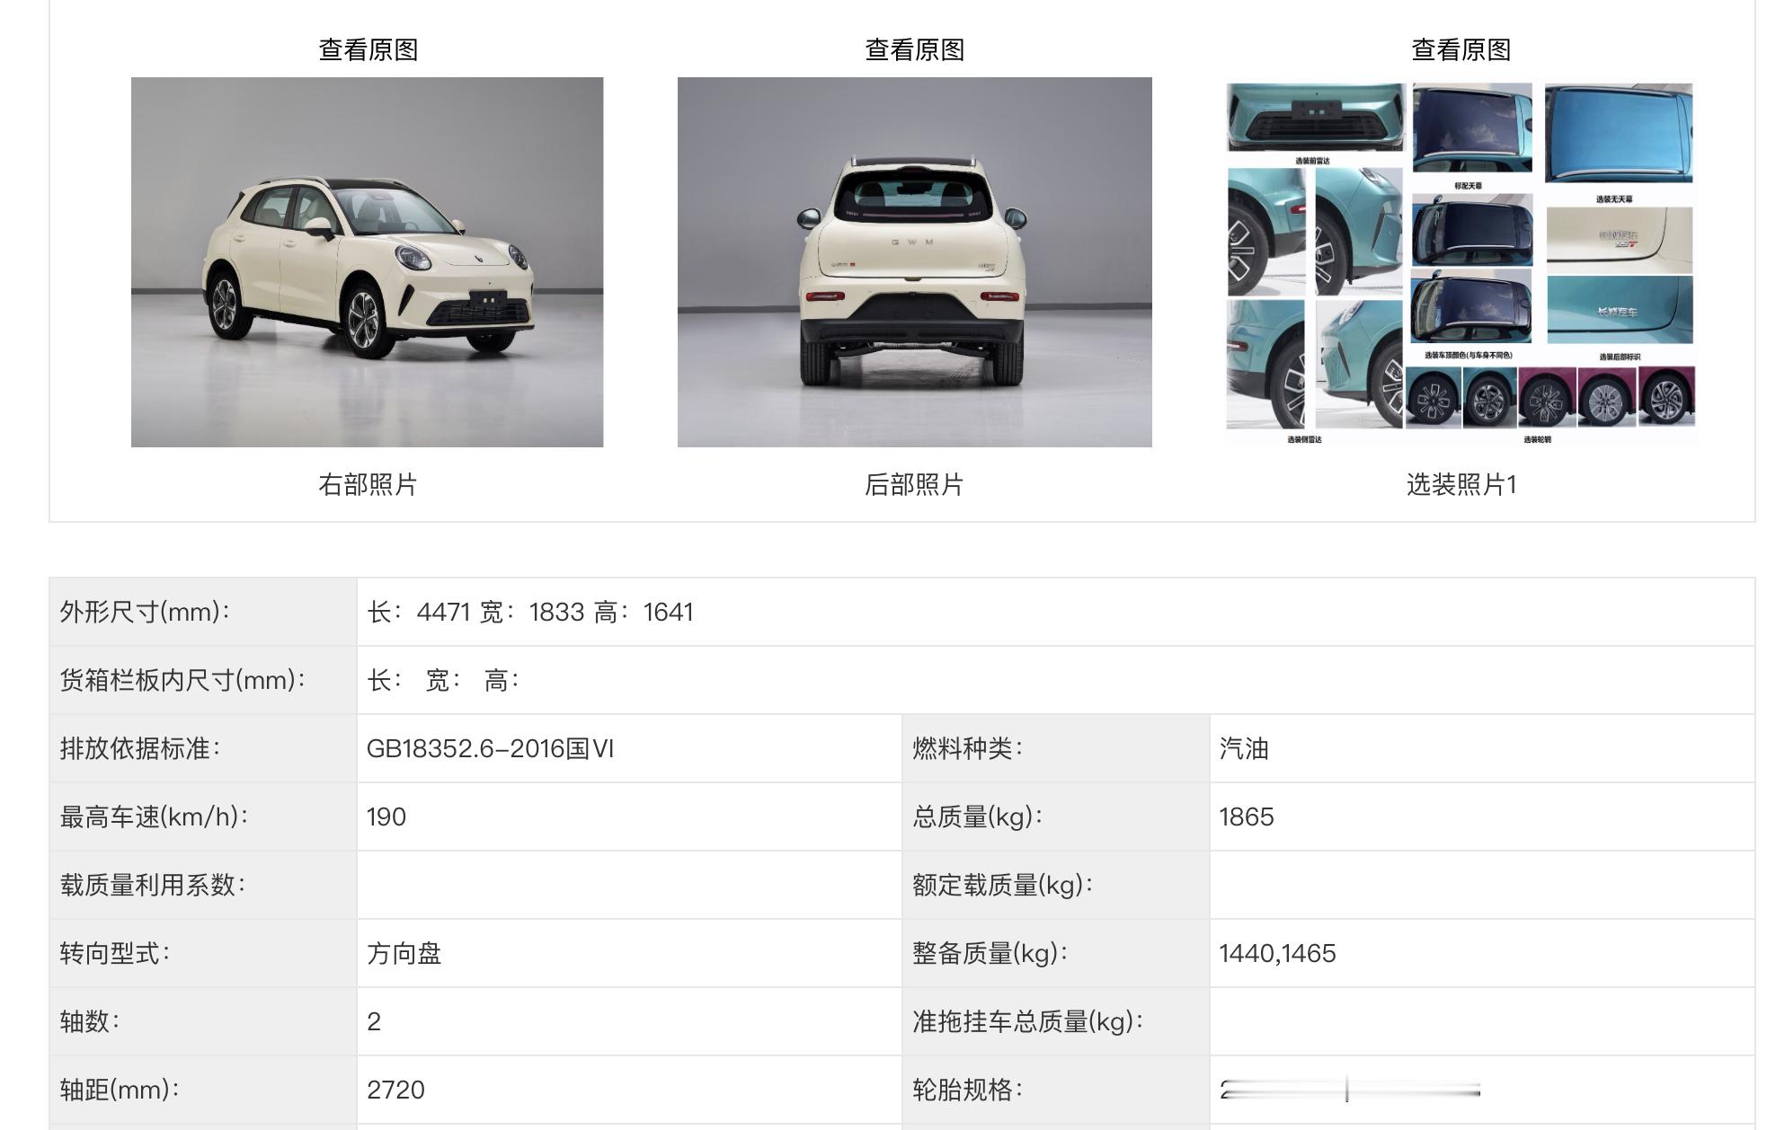The width and height of the screenshot is (1776, 1130).
Task: Click the 外形尺寸(mm) label cell
Action: pos(146,613)
